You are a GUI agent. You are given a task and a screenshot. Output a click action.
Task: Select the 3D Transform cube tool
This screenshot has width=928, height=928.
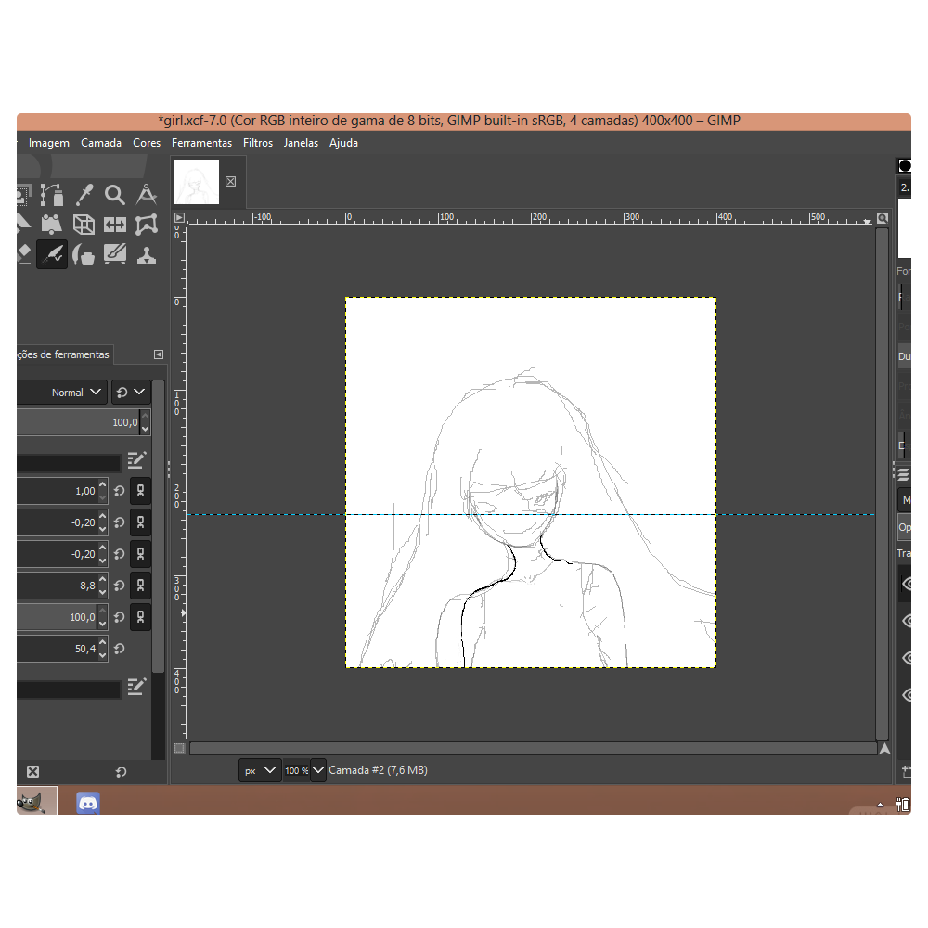point(84,225)
